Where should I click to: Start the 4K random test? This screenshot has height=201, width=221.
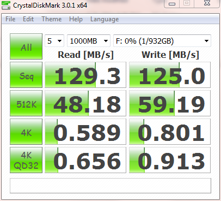pyautogui.click(x=26, y=132)
